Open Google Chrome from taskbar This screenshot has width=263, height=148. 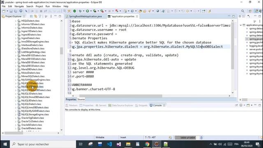[147, 144]
